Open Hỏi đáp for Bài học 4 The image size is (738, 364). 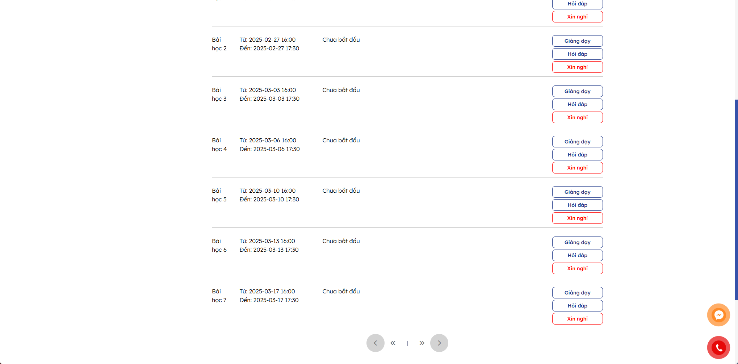point(578,155)
